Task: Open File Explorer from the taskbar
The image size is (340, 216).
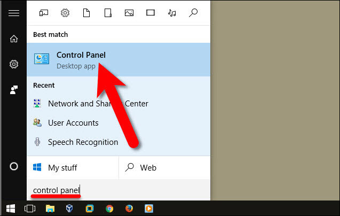Action: (50, 209)
